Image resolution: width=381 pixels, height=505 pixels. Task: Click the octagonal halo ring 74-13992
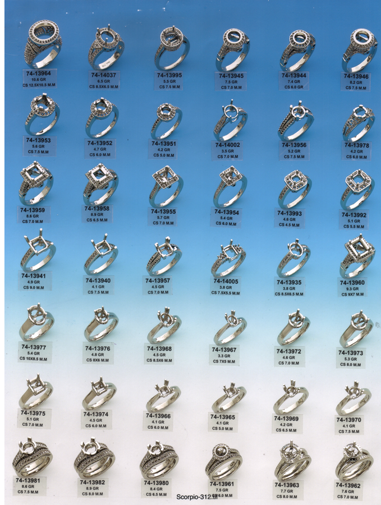point(357,190)
